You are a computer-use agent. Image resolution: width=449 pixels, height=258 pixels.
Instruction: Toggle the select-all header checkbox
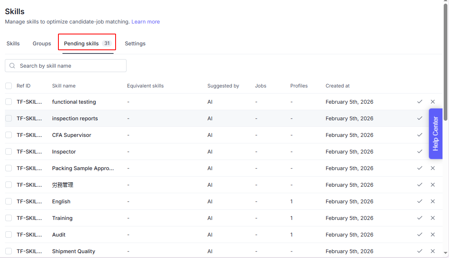[x=9, y=86]
